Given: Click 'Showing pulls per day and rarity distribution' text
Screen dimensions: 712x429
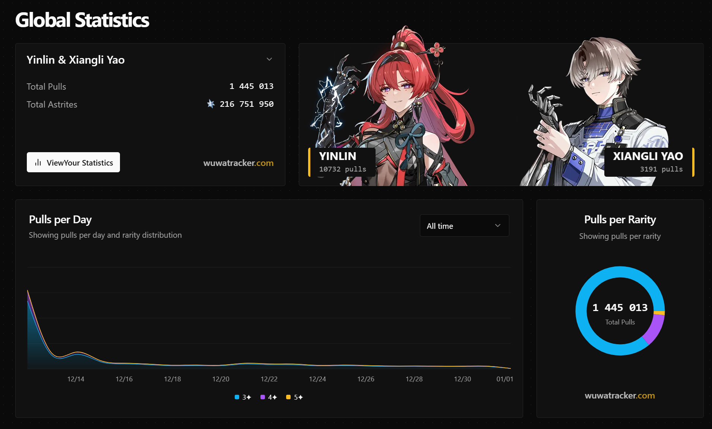Looking at the screenshot, I should coord(105,235).
